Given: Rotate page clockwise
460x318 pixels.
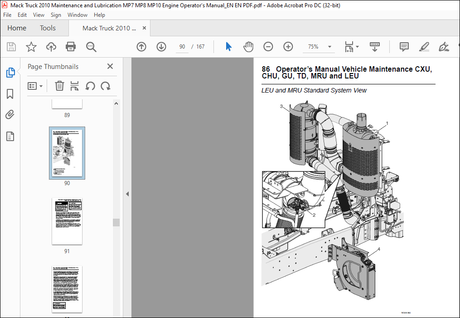Looking at the screenshot, I should [105, 86].
